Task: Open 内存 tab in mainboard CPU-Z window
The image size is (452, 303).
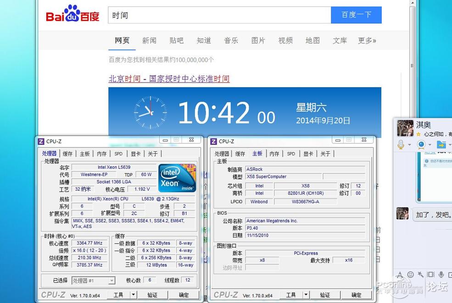Action: [274, 154]
